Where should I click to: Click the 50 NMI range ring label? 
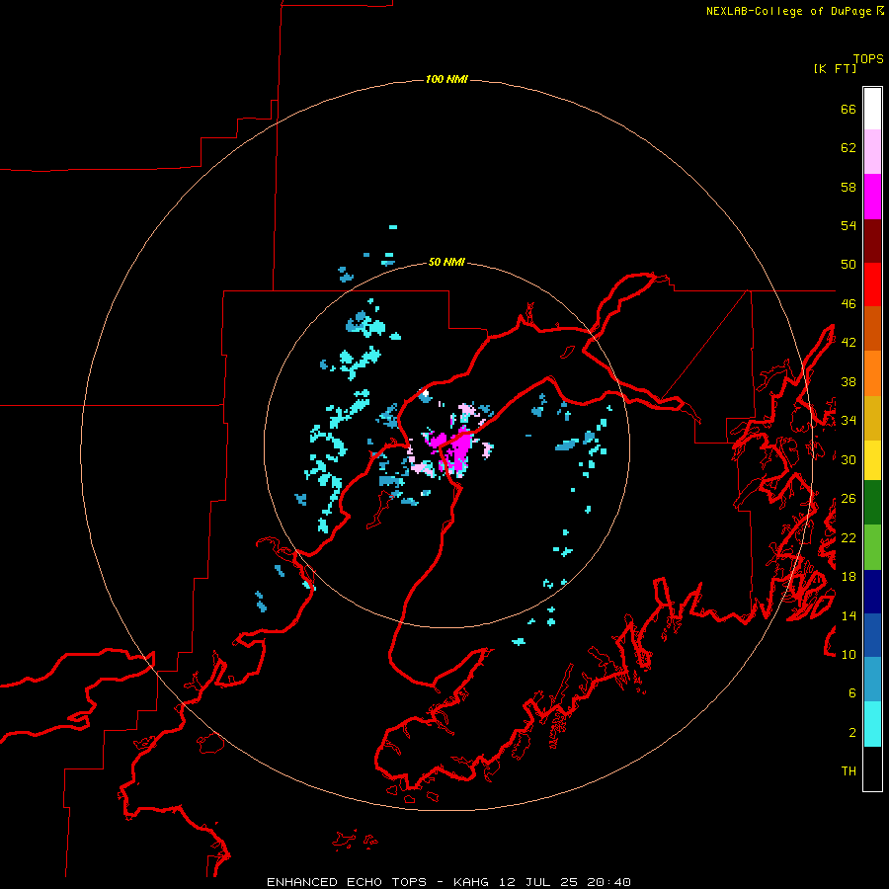coord(446,262)
